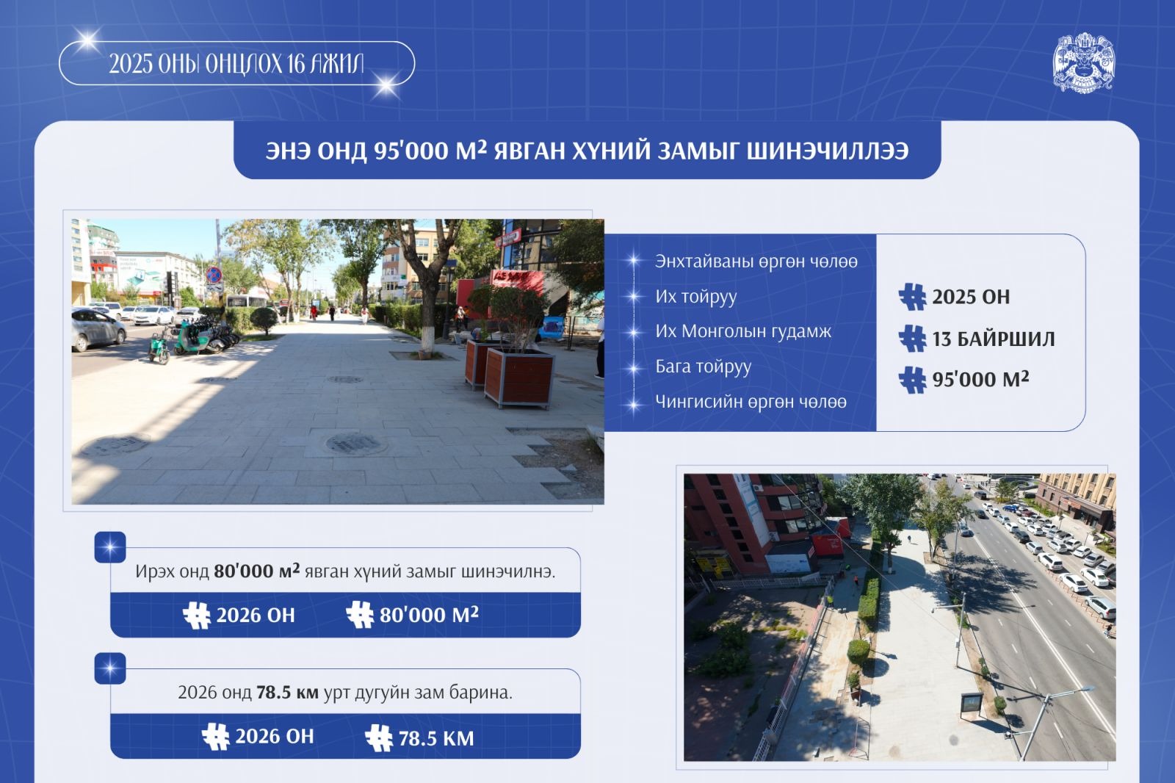
Task: Click the text about 80'000 м² sidewalk renewal
Action: coord(345,571)
